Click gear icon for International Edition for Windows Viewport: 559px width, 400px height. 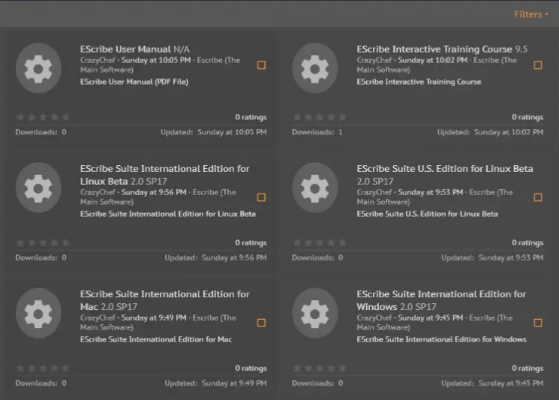(315, 313)
